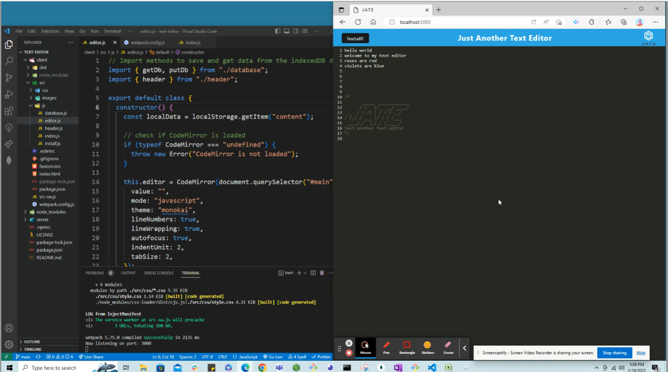
Task: Click the Install! button on the web page
Action: [x=355, y=38]
